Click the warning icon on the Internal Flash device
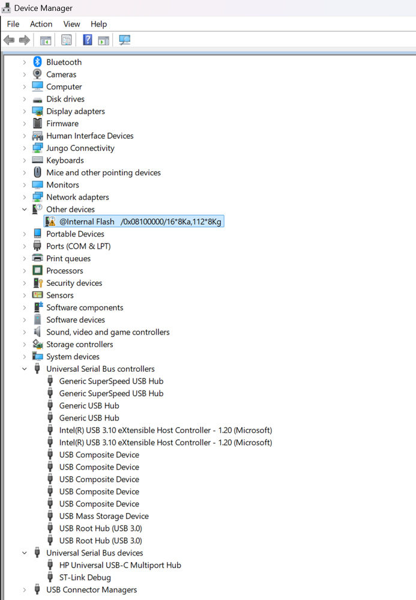Image resolution: width=416 pixels, height=600 pixels. pos(50,221)
